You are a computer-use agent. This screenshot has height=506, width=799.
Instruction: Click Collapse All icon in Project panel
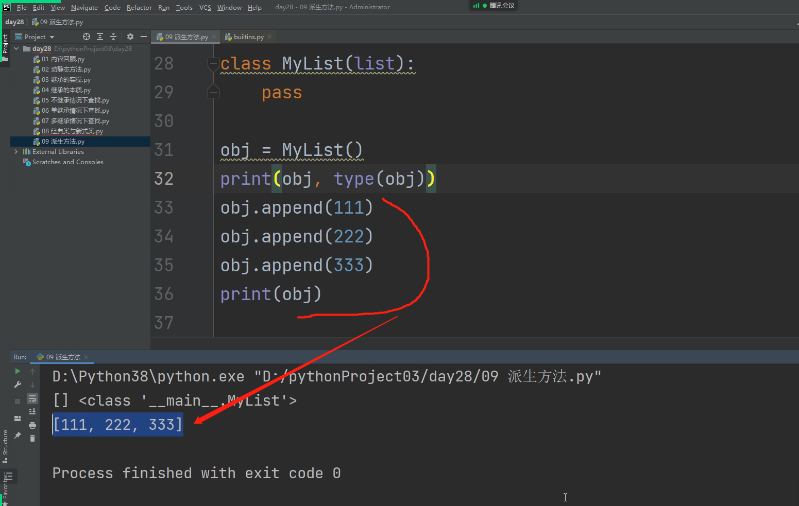pyautogui.click(x=113, y=37)
